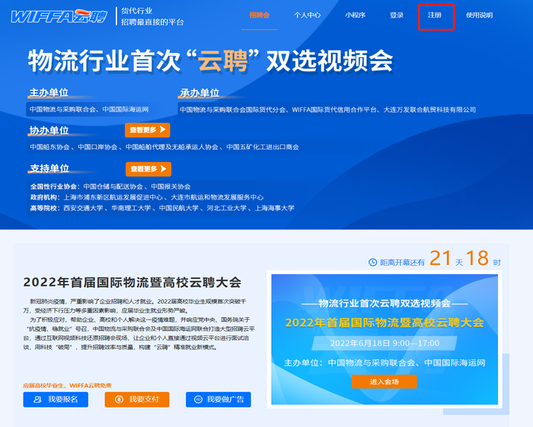Select 注册 in the top navigation
Image resolution: width=533 pixels, height=427 pixels.
(435, 15)
